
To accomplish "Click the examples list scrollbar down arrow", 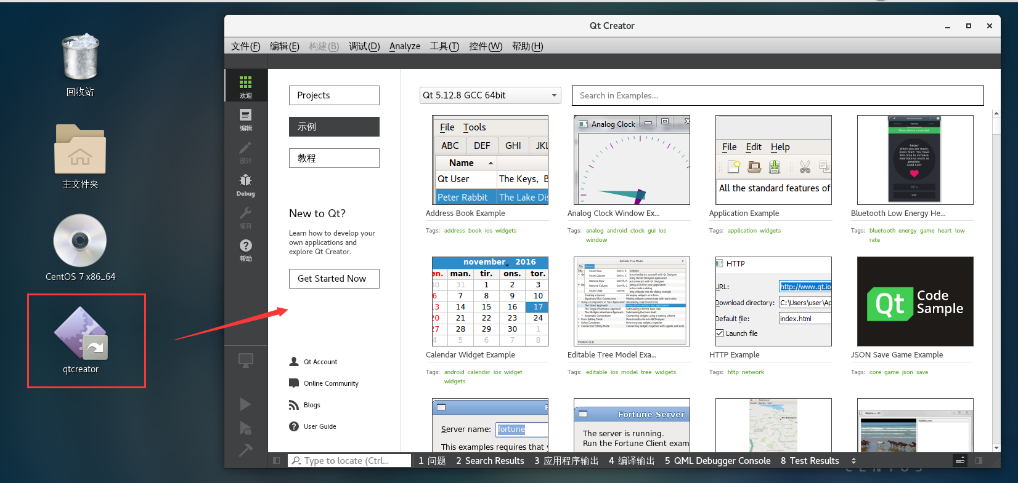I will 996,448.
